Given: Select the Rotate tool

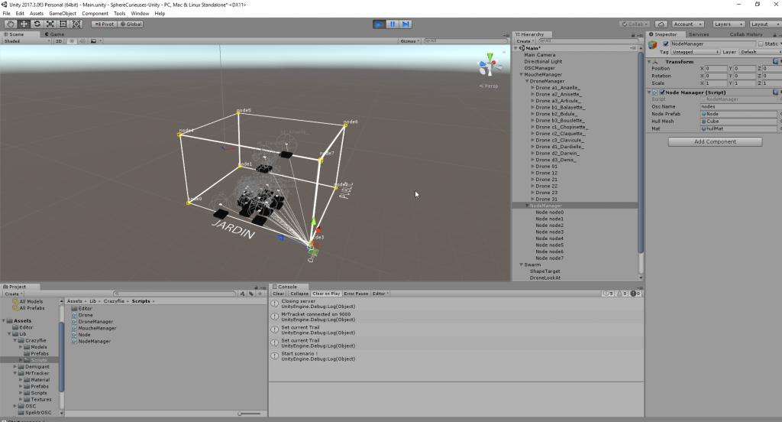Looking at the screenshot, I should [37, 24].
